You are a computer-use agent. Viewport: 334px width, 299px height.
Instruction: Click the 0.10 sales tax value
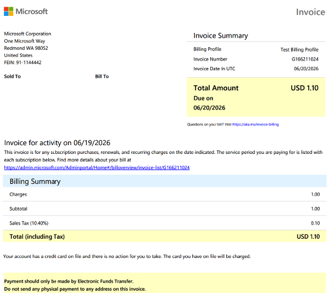[x=315, y=223]
